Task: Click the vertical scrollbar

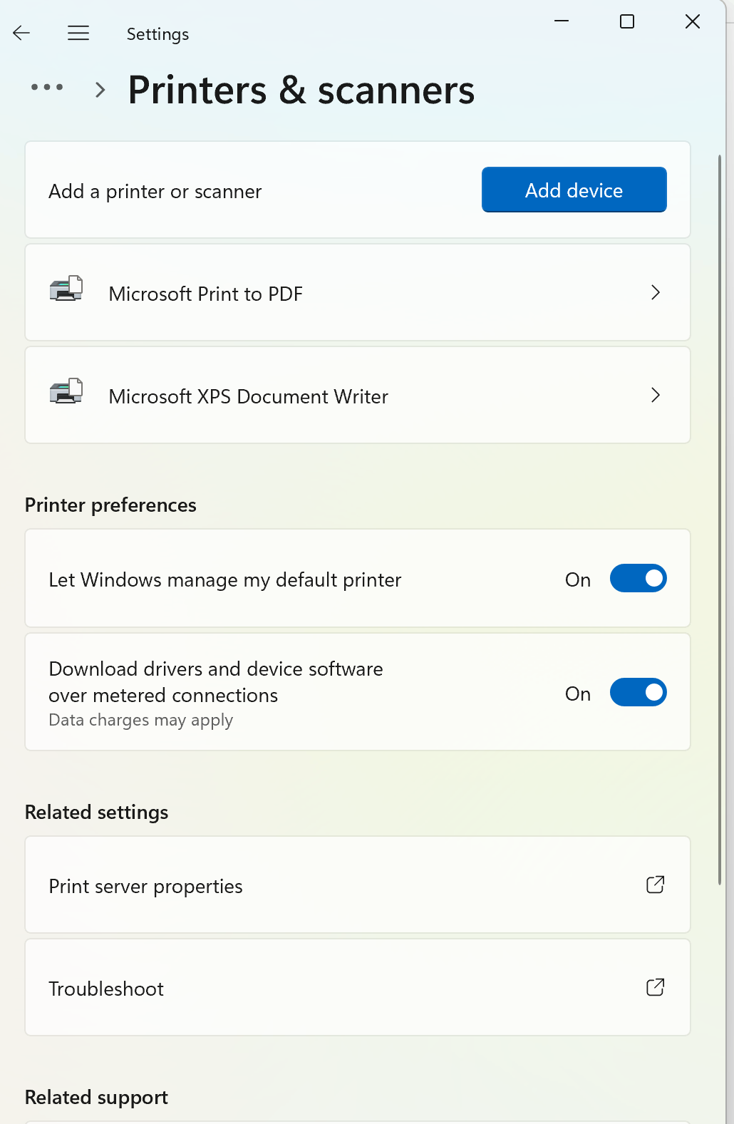Action: (720, 520)
